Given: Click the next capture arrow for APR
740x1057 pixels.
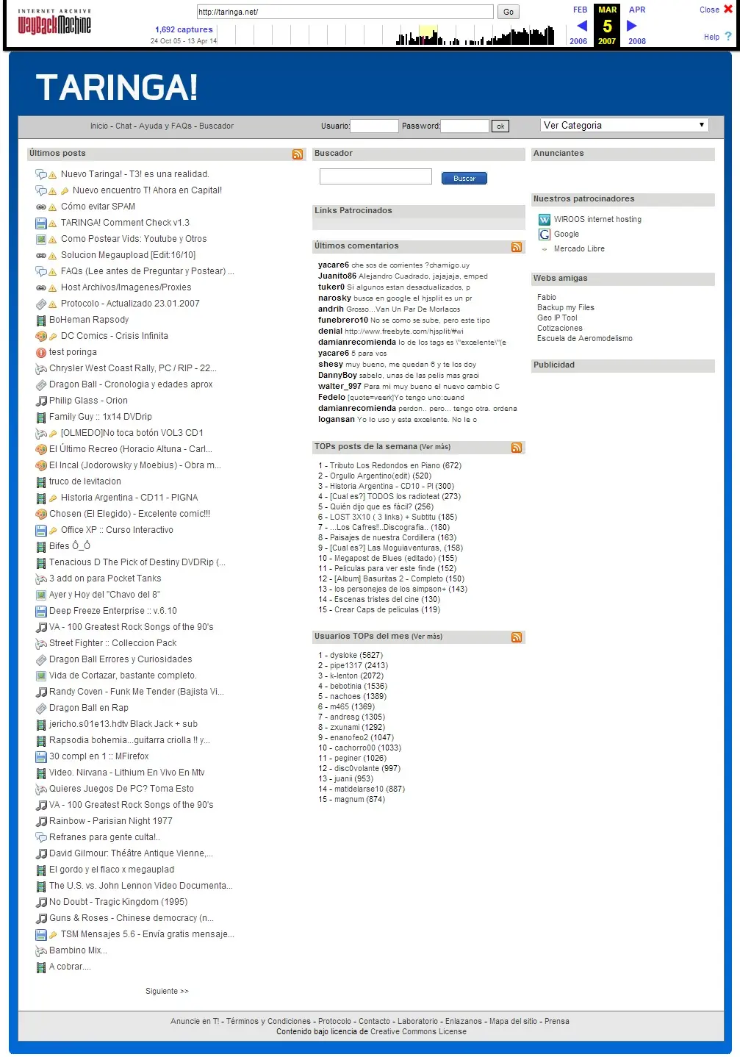Looking at the screenshot, I should (x=631, y=25).
